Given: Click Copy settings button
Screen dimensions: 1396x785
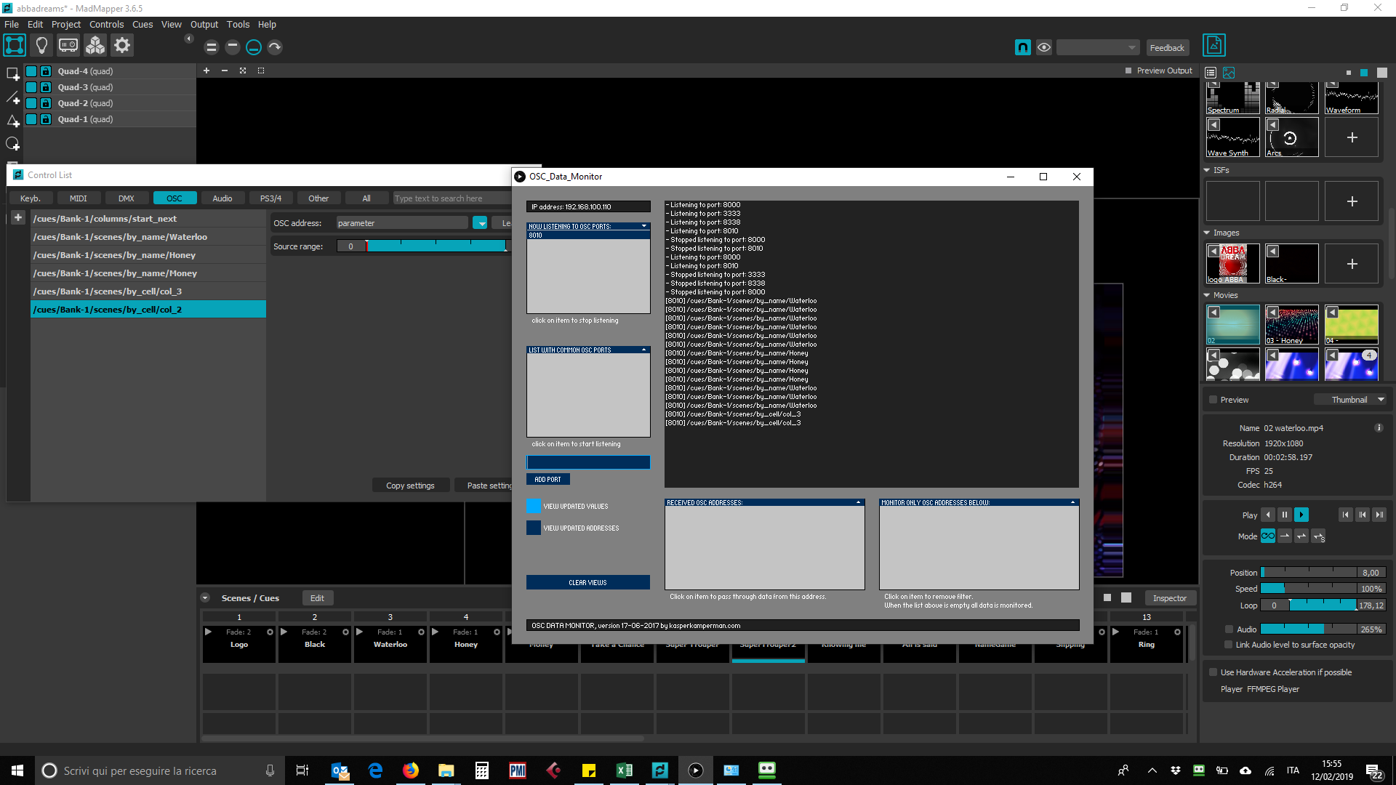Looking at the screenshot, I should coord(410,486).
